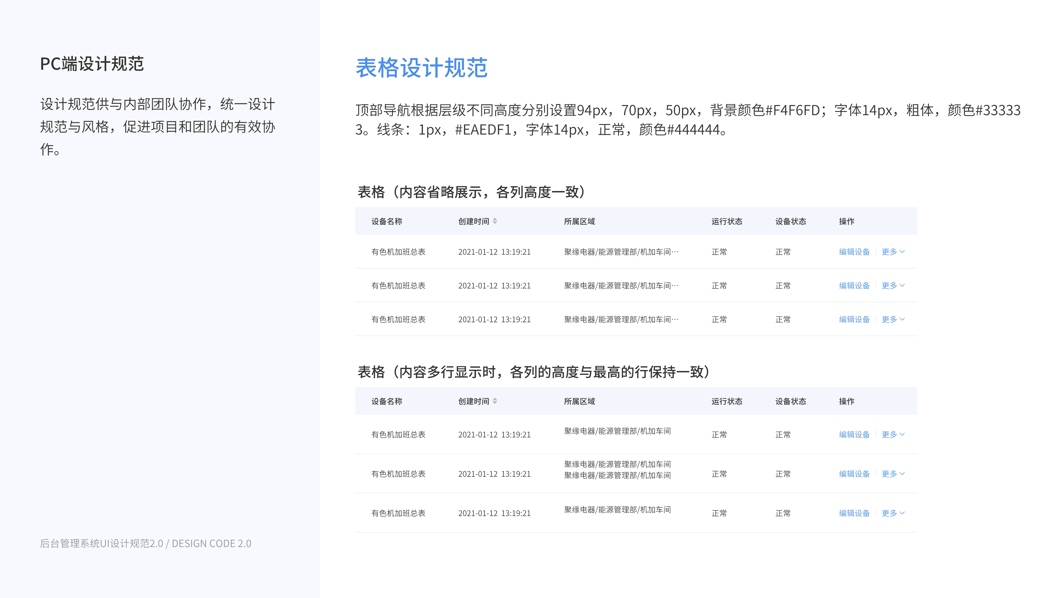The width and height of the screenshot is (1064, 598).
Task: Open 更多 dropdown in first table's first row
Action: (x=893, y=252)
